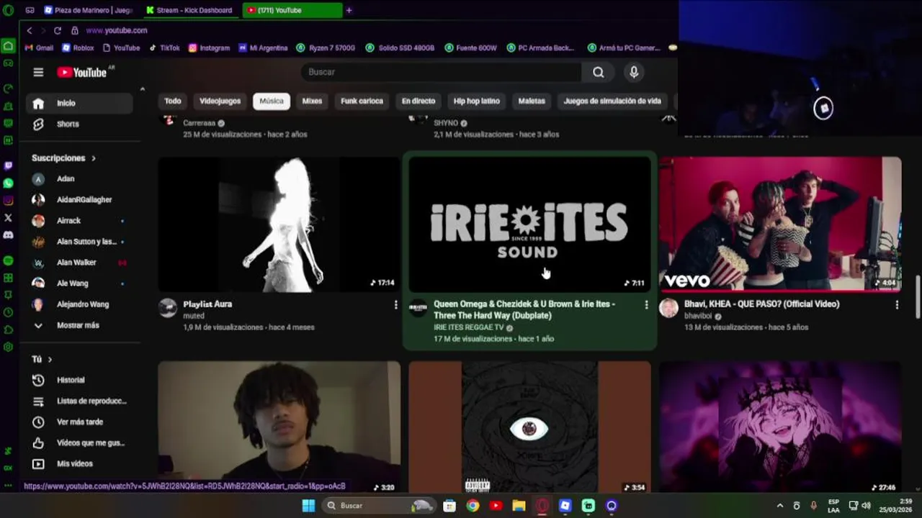922x518 pixels.
Task: Open Roblox from the Windows taskbar
Action: 565,506
